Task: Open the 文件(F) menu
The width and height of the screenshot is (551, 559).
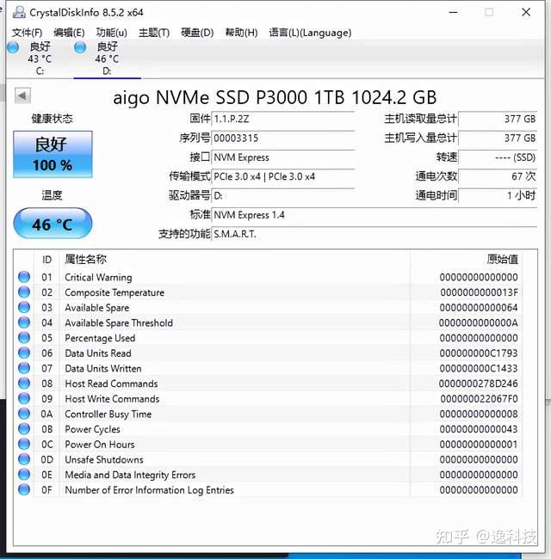Action: [27, 33]
